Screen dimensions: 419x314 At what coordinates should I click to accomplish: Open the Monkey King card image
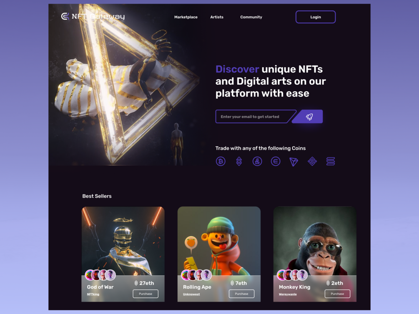pyautogui.click(x=315, y=240)
